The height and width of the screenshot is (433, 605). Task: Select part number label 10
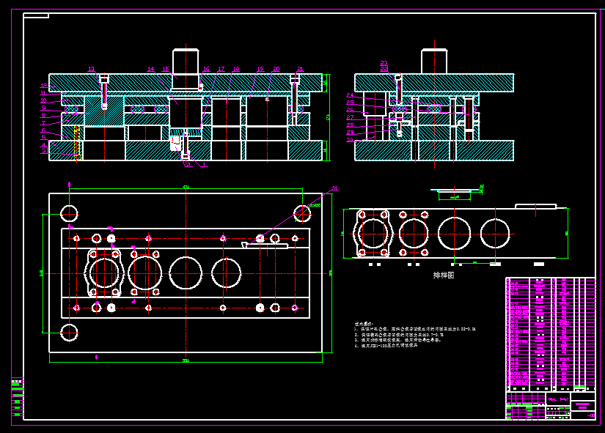43,100
